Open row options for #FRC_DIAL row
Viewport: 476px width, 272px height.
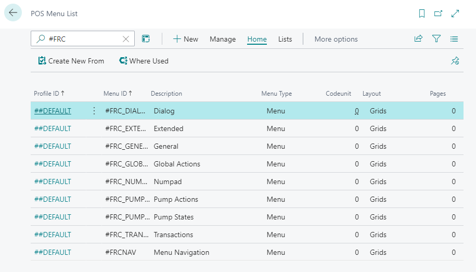click(94, 111)
